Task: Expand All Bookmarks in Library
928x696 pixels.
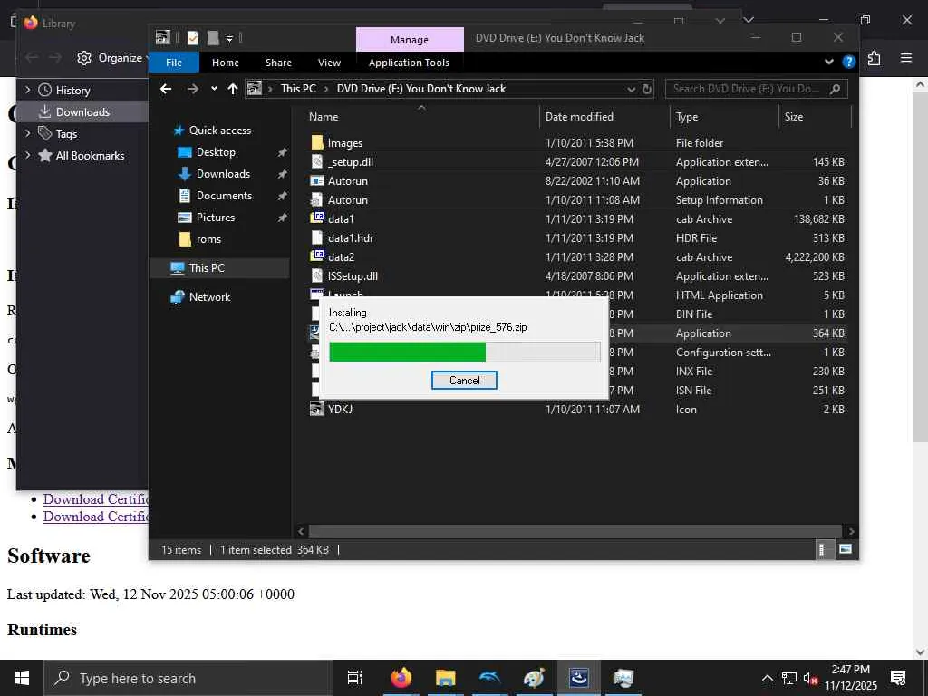Action: pyautogui.click(x=28, y=155)
